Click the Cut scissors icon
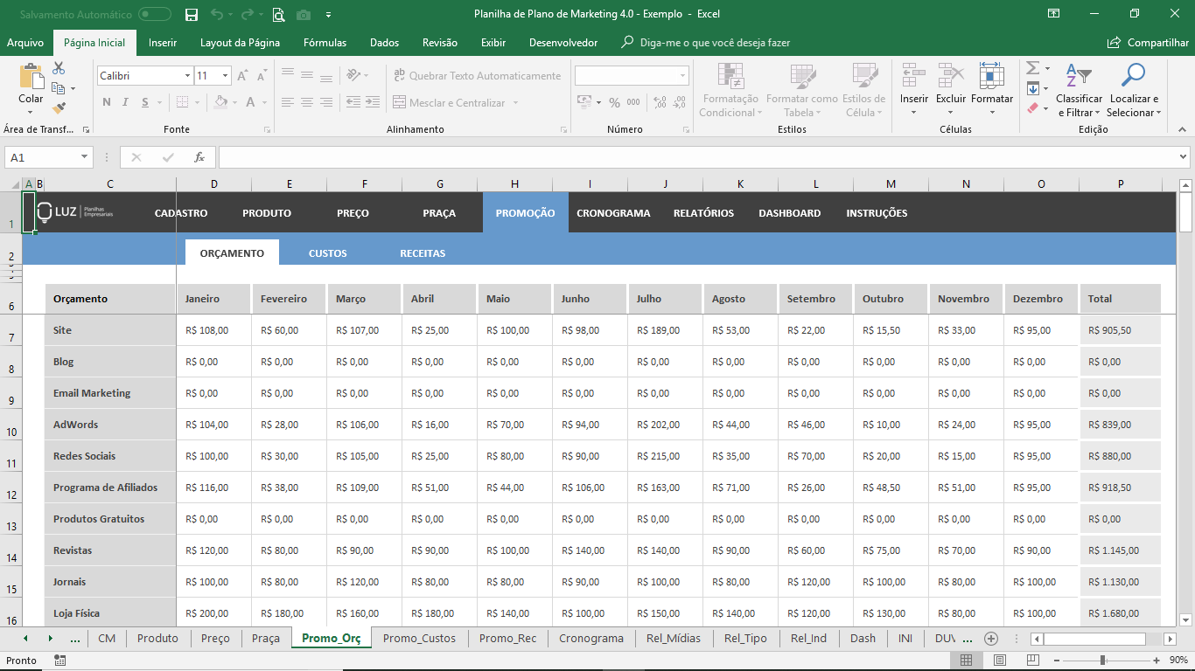This screenshot has height=671, width=1195. pos(59,68)
